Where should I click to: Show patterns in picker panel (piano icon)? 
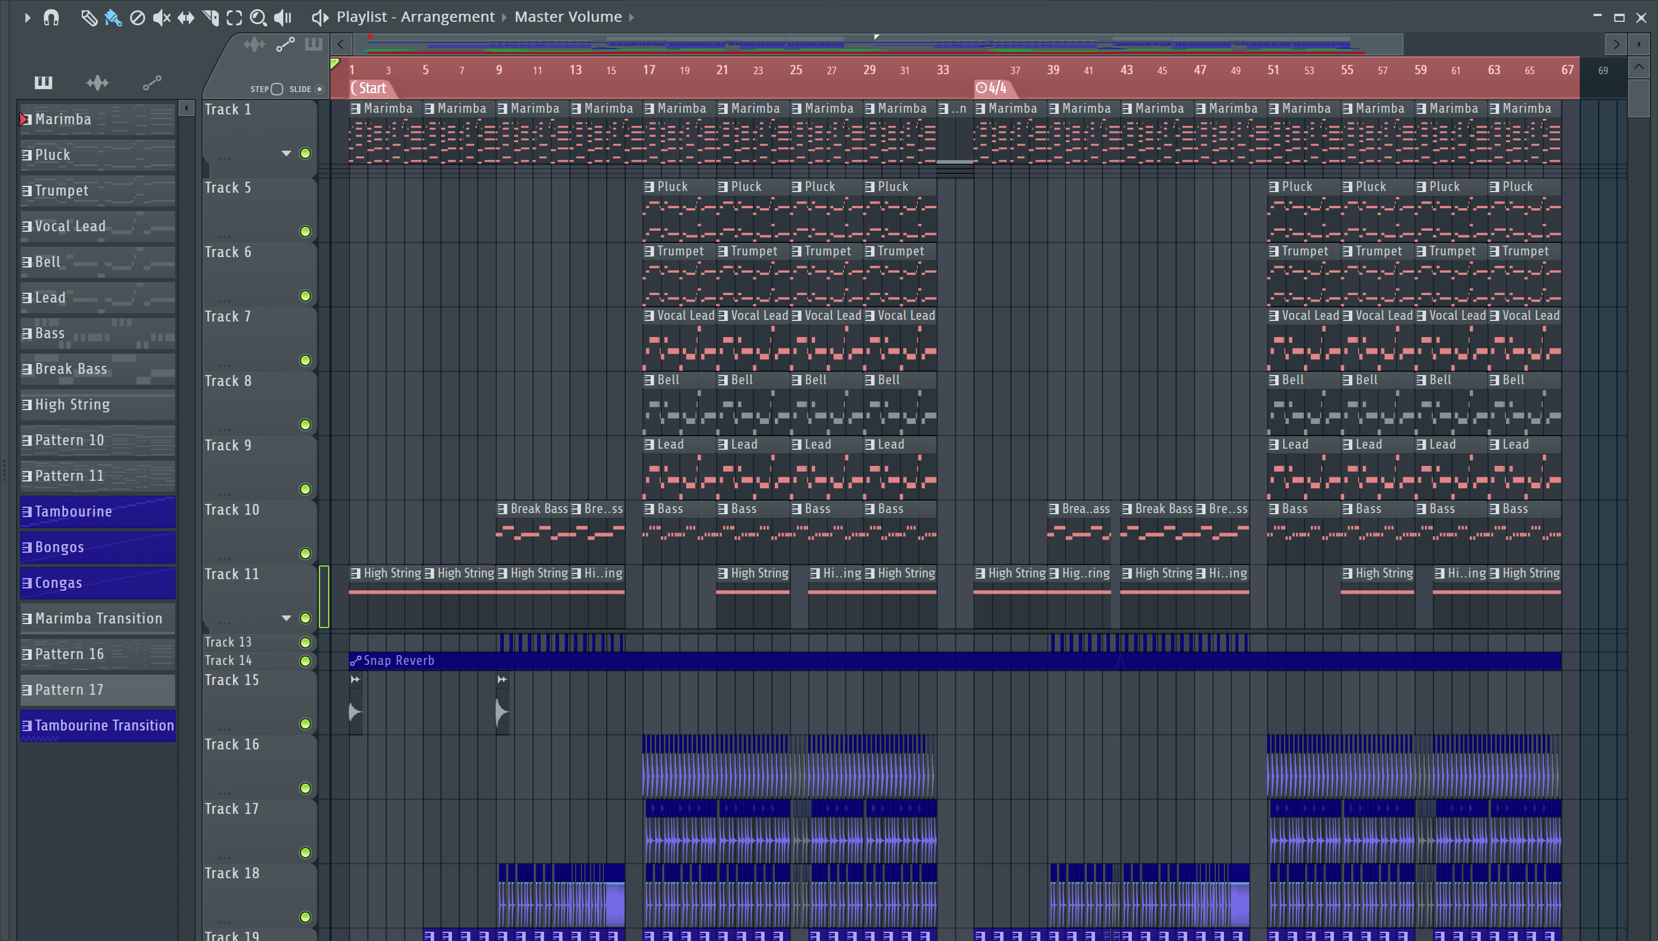(x=43, y=82)
